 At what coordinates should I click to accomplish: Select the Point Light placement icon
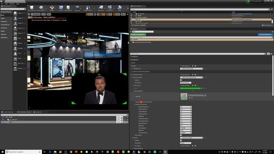coord(15,28)
